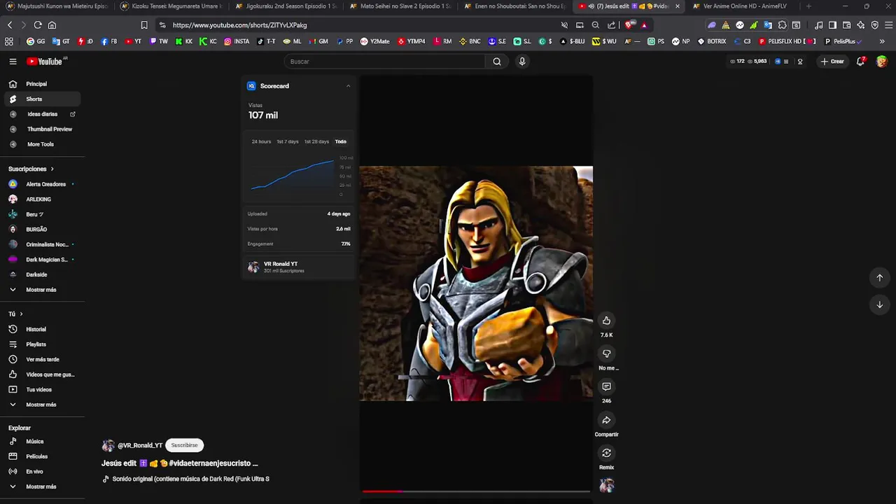Screen dimensions: 896x504
Task: Focus the Buscar search field
Action: pos(385,62)
